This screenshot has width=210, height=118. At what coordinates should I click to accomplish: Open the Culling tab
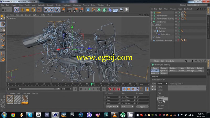[x=199, y=71]
